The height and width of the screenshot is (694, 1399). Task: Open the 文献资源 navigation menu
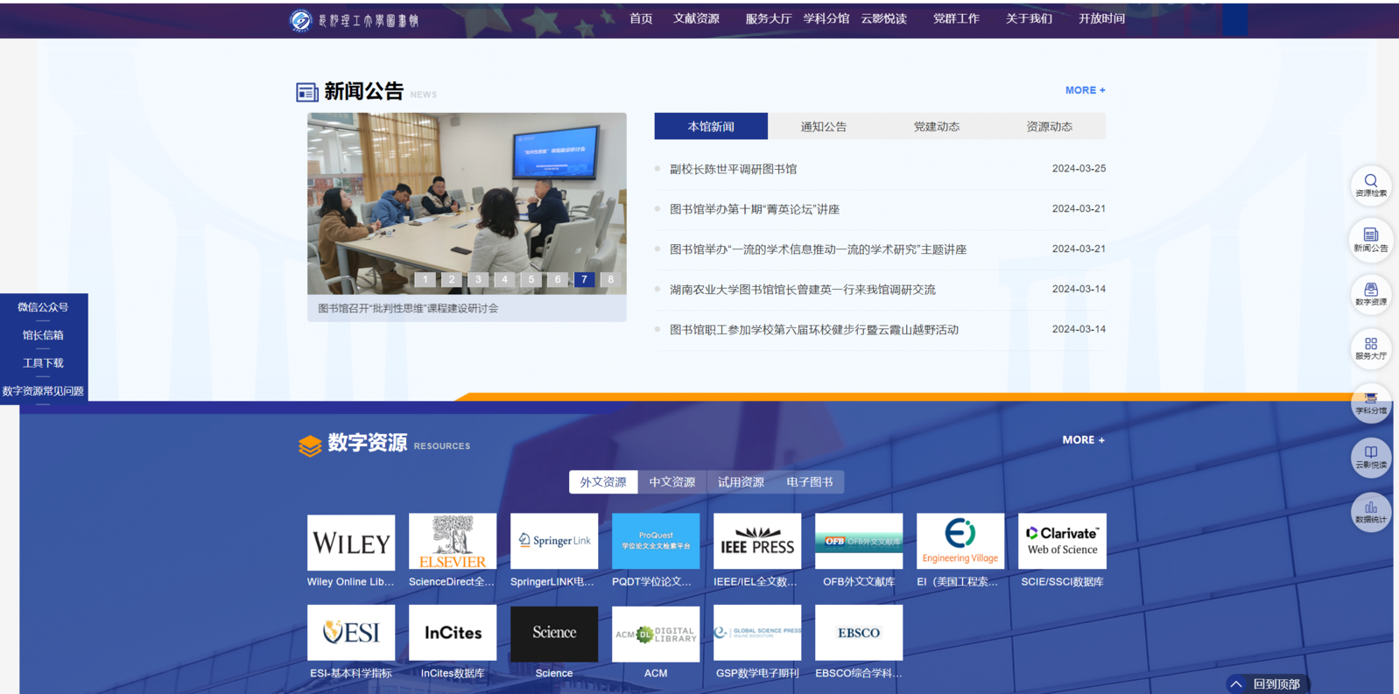click(696, 18)
